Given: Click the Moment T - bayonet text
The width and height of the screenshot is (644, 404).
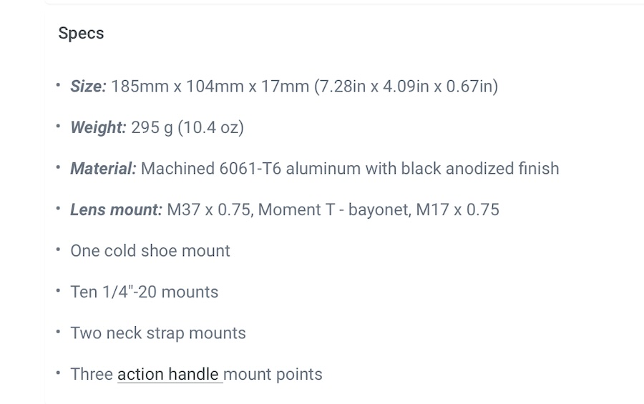Looking at the screenshot, I should pos(334,210).
